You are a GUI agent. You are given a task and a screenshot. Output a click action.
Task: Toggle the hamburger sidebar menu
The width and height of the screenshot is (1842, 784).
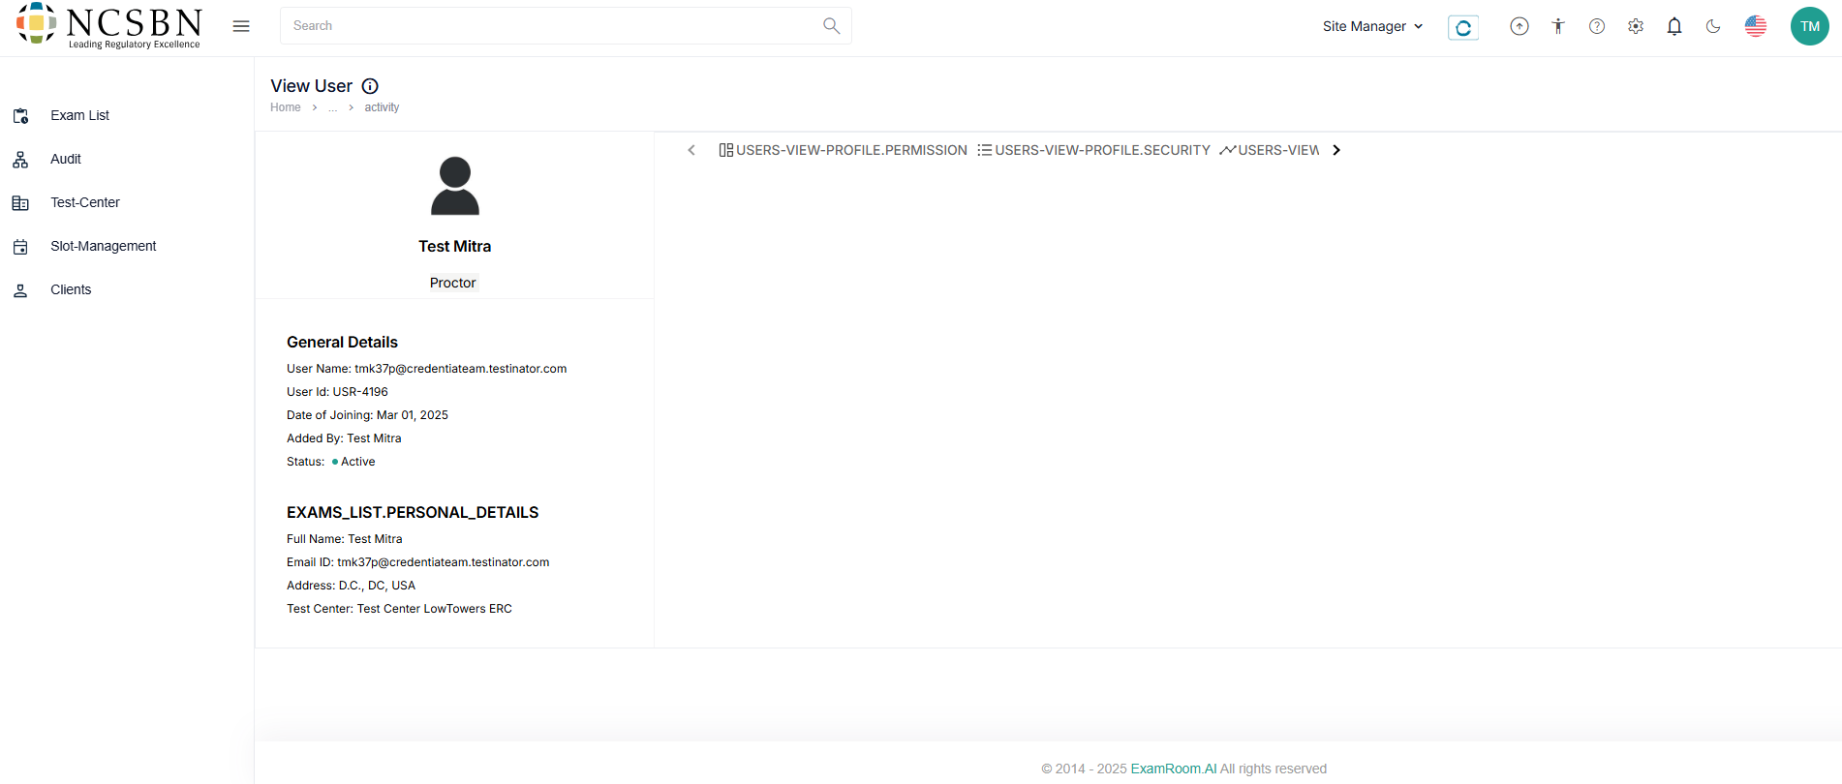click(x=241, y=26)
